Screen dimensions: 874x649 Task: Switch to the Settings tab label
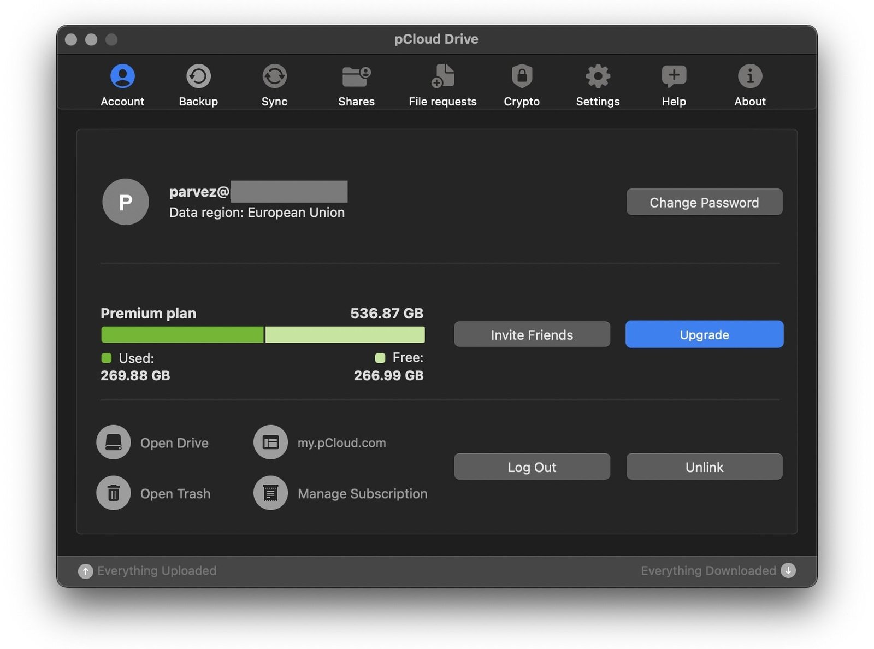(x=598, y=102)
